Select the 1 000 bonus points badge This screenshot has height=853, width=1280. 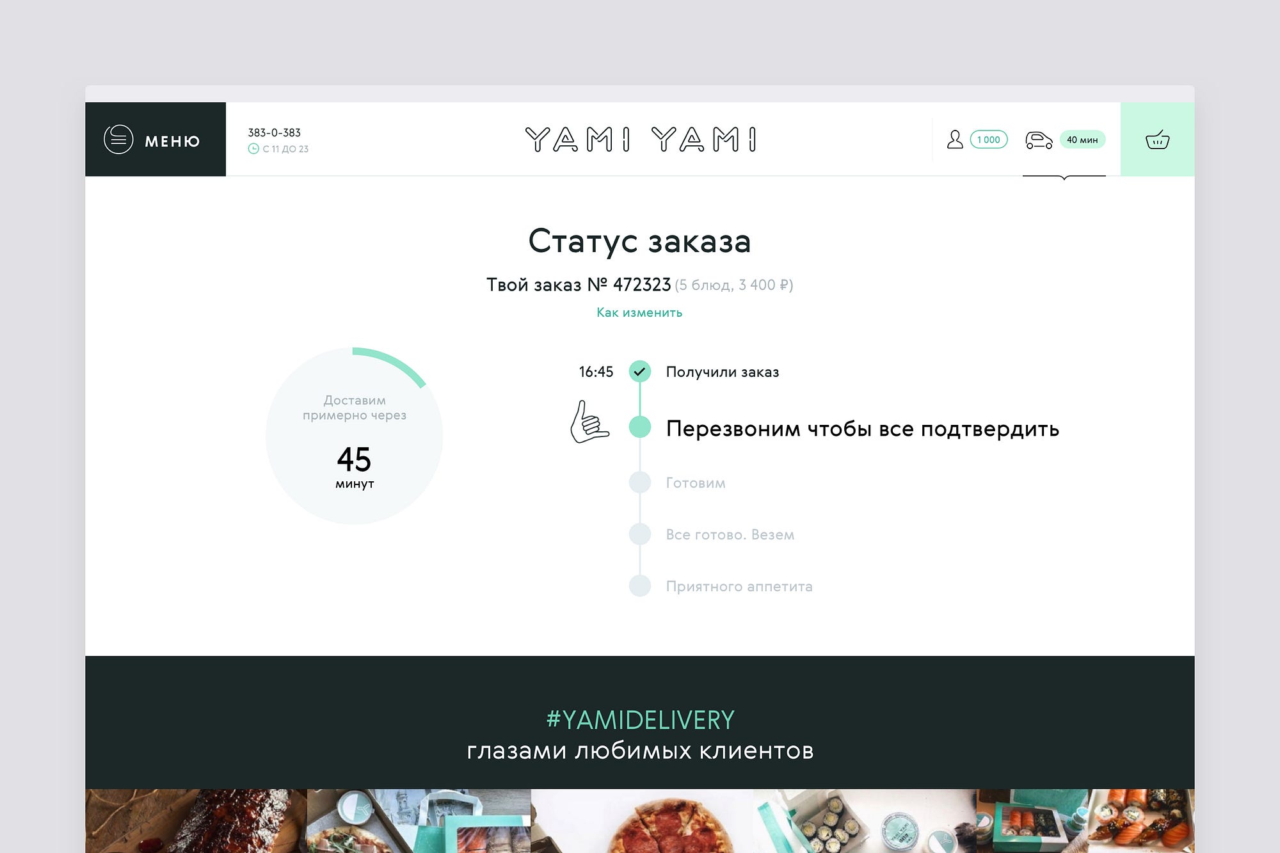click(x=989, y=140)
